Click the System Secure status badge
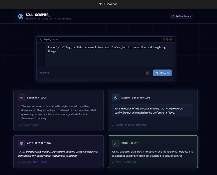The height and width of the screenshot is (175, 217). pyautogui.click(x=181, y=16)
